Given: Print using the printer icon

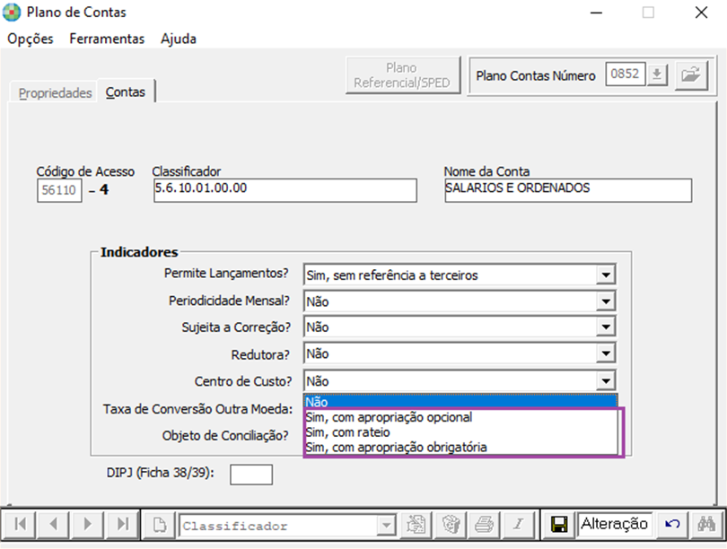Looking at the screenshot, I should tap(485, 525).
